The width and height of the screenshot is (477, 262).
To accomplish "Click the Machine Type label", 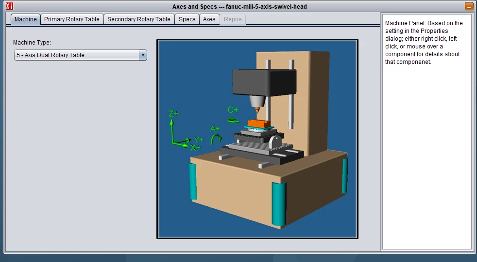I will coord(32,43).
